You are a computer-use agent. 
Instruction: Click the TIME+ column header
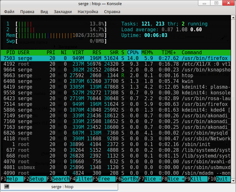[x=169, y=52]
